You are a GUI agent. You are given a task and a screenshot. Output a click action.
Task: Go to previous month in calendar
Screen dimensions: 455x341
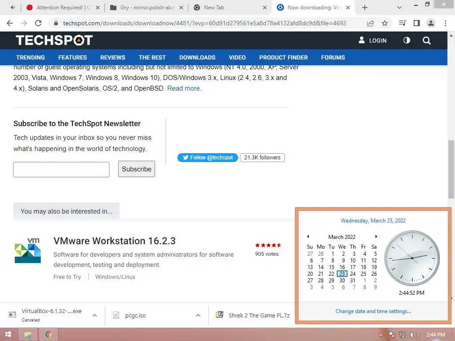(x=308, y=237)
